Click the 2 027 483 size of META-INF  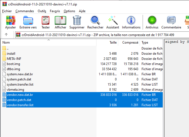[110, 59]
